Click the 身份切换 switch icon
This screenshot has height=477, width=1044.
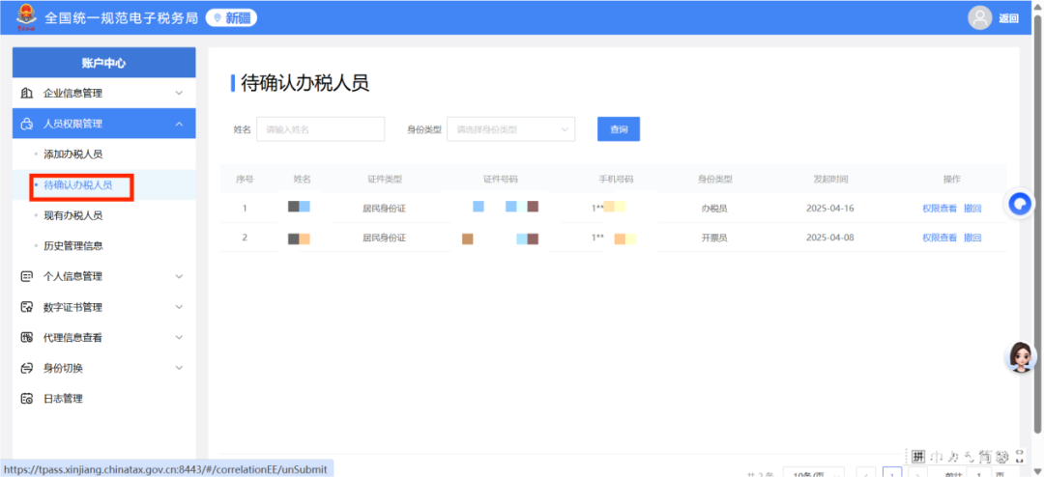[27, 368]
